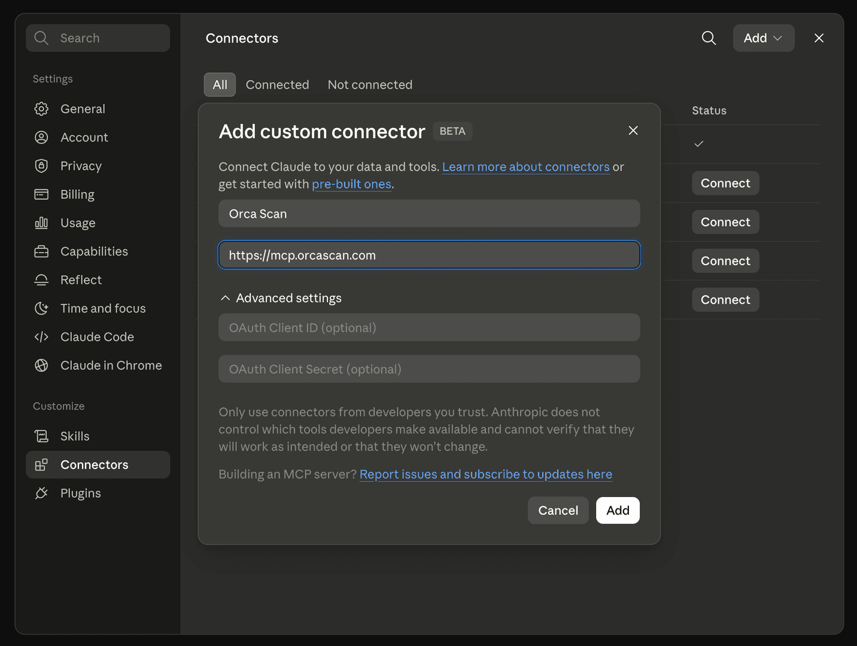Go to Billing settings
Image resolution: width=857 pixels, height=646 pixels.
(98, 194)
